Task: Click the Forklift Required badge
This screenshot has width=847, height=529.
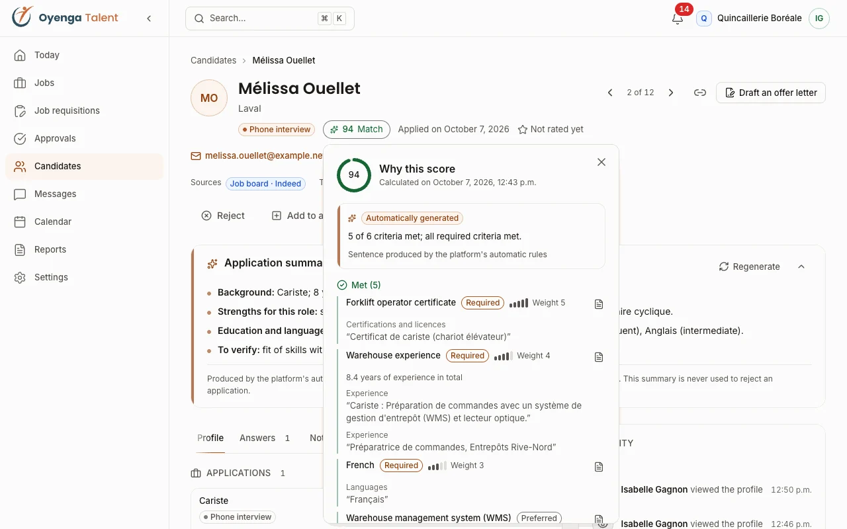Action: (482, 303)
